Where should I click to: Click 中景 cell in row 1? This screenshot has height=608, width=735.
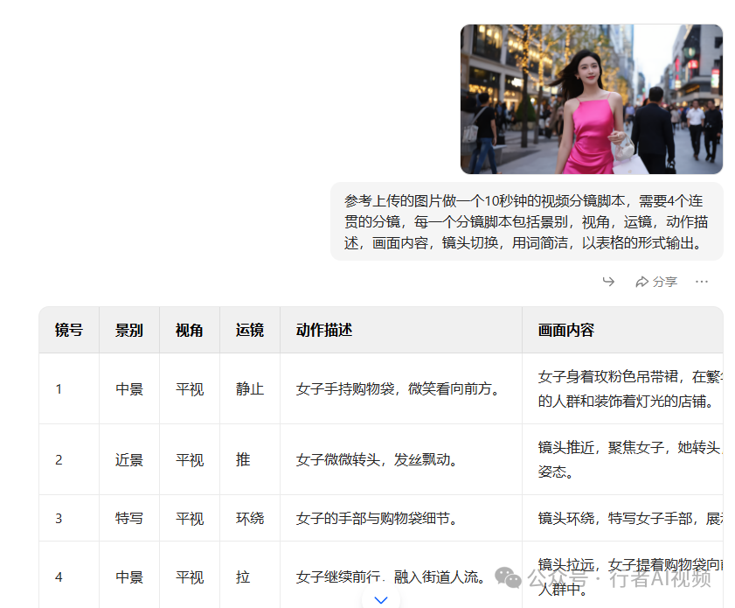(129, 389)
